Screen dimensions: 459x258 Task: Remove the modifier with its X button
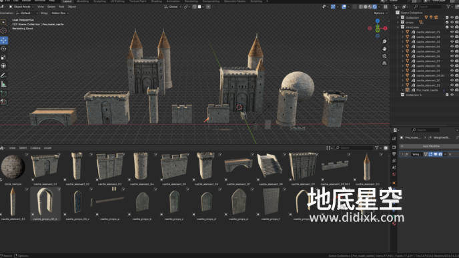(x=450, y=154)
